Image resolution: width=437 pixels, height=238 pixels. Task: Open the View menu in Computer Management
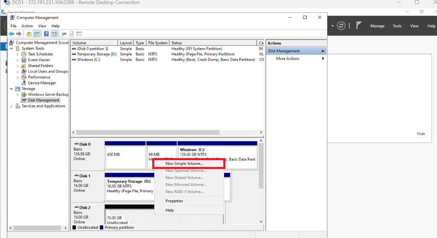coord(42,26)
